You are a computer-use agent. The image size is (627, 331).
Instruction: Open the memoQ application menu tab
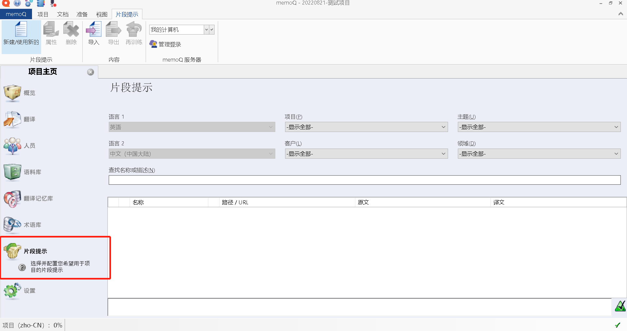(x=16, y=14)
